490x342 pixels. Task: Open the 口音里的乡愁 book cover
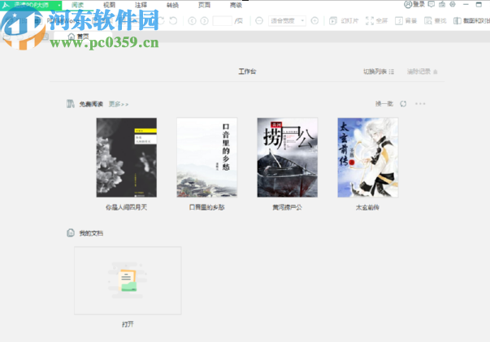(207, 158)
